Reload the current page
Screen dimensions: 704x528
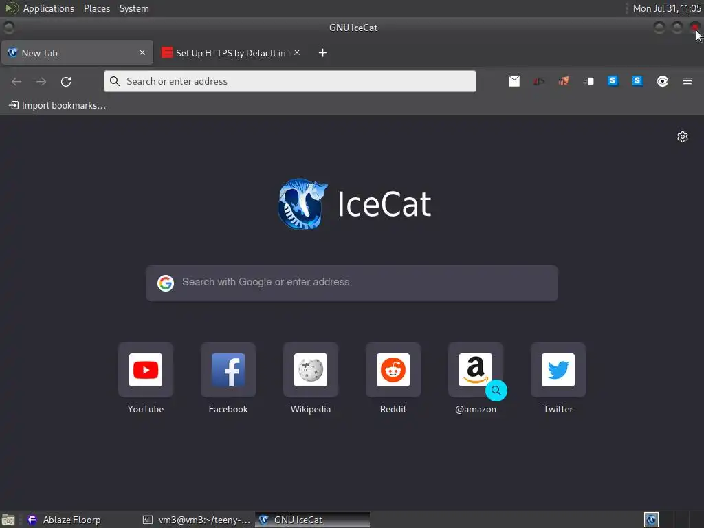(66, 81)
